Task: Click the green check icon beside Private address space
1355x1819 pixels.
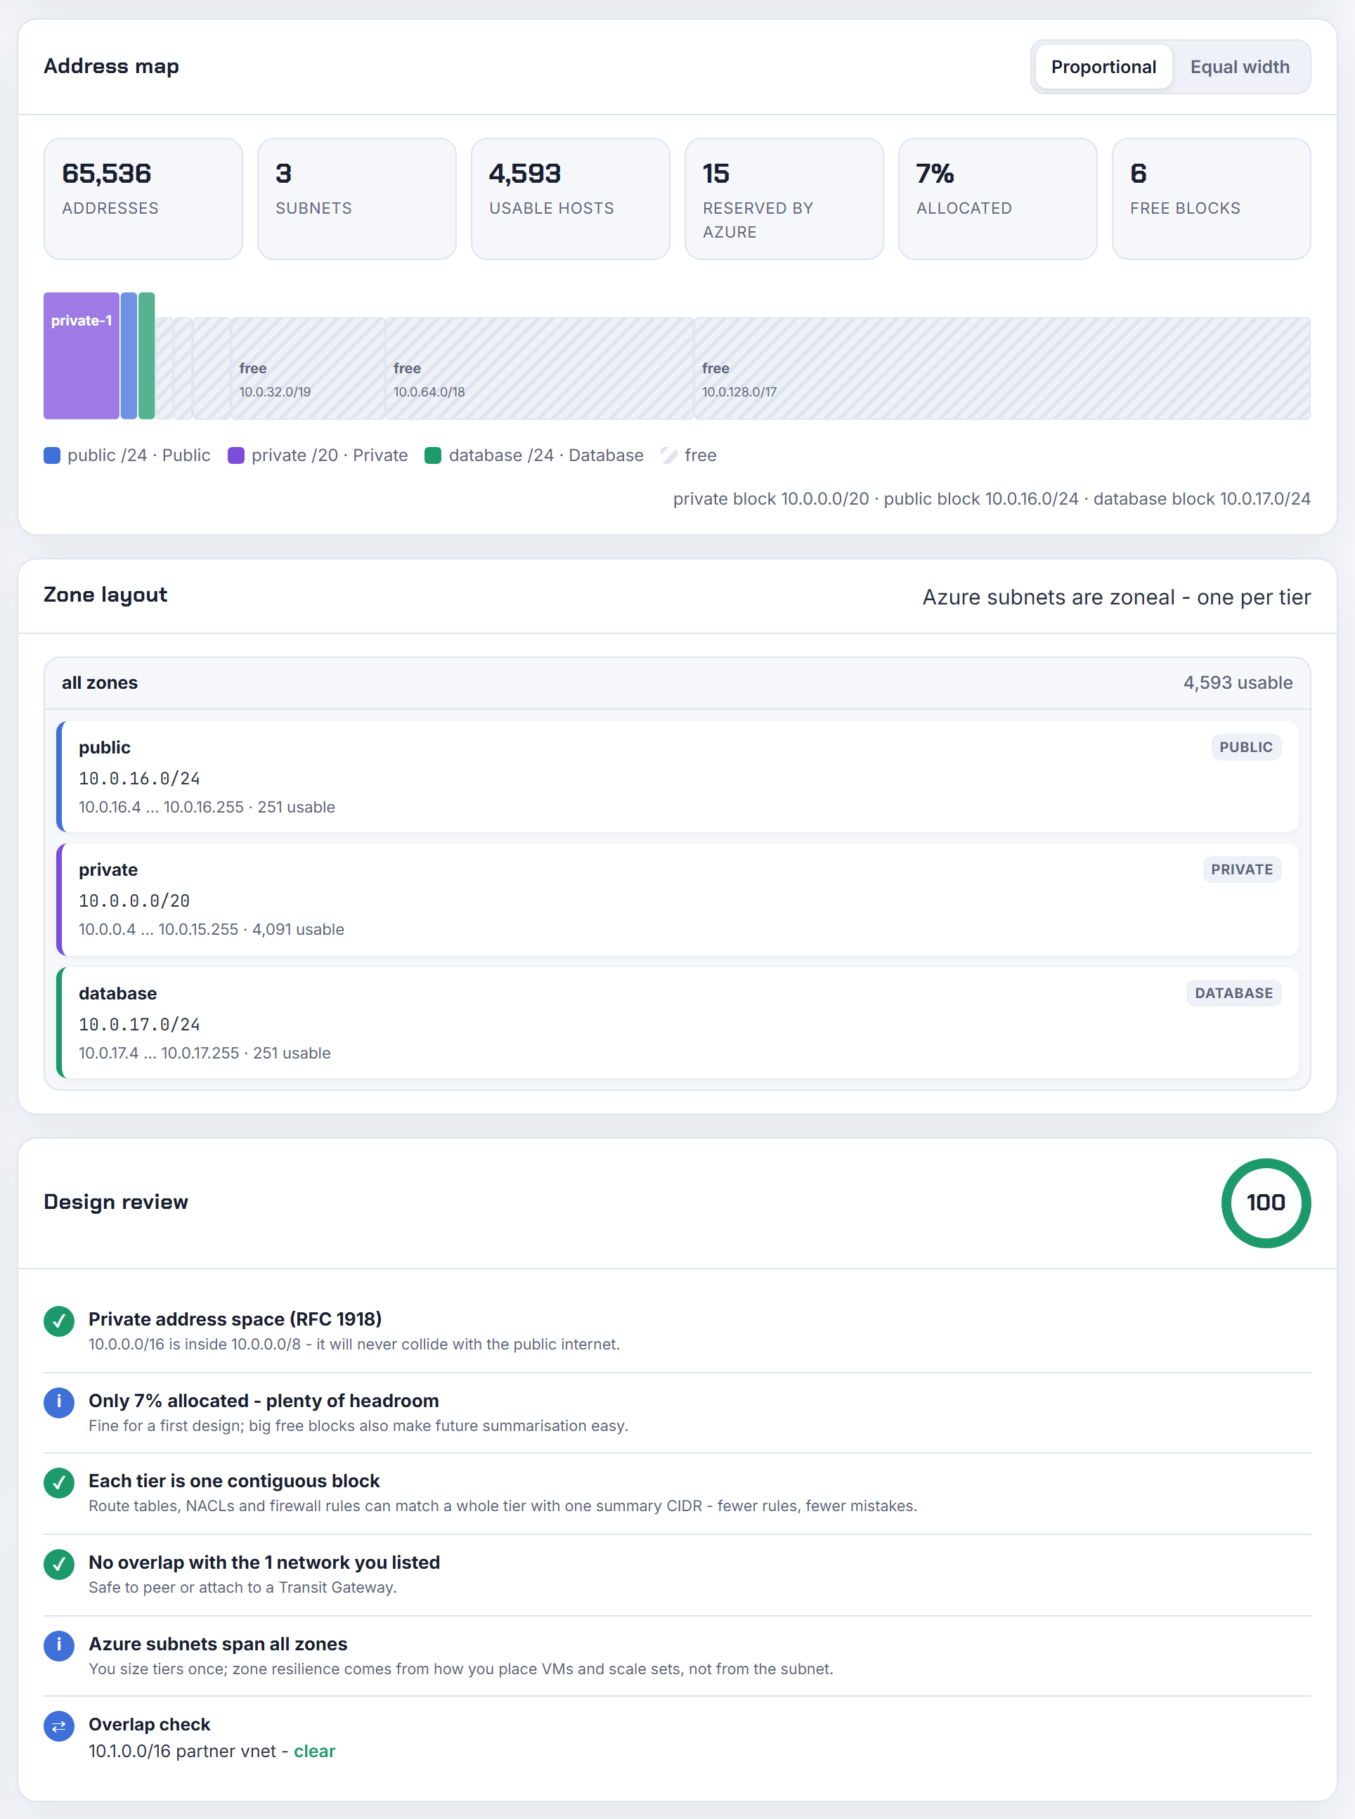Action: click(x=59, y=1321)
